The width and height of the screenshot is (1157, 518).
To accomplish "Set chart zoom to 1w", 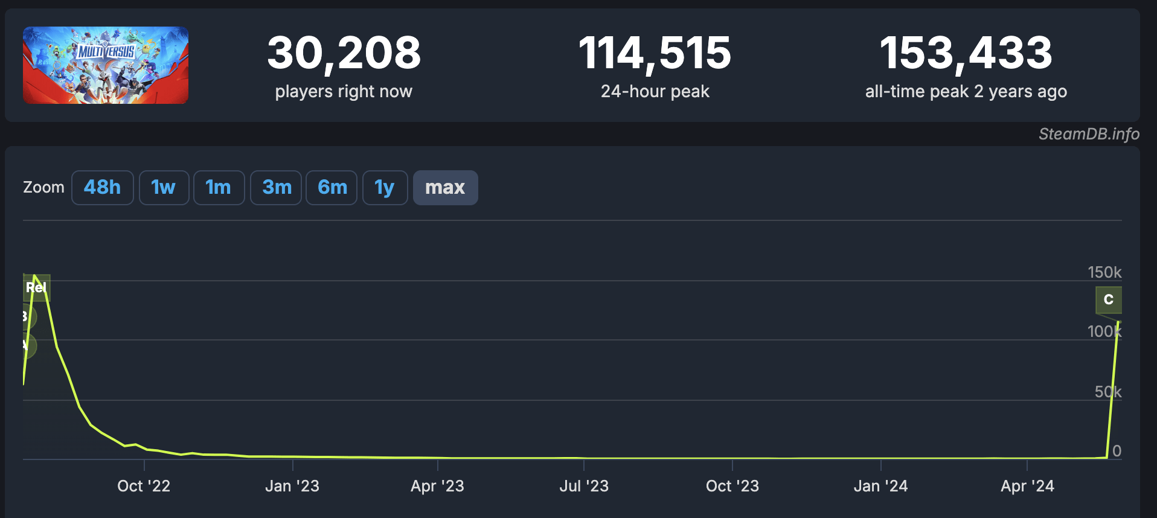I will [x=164, y=188].
